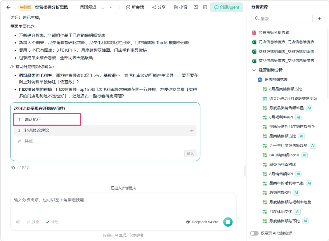This screenshot has width=329, height=241.
Task: Click the 创建Agent button
Action: point(226,7)
